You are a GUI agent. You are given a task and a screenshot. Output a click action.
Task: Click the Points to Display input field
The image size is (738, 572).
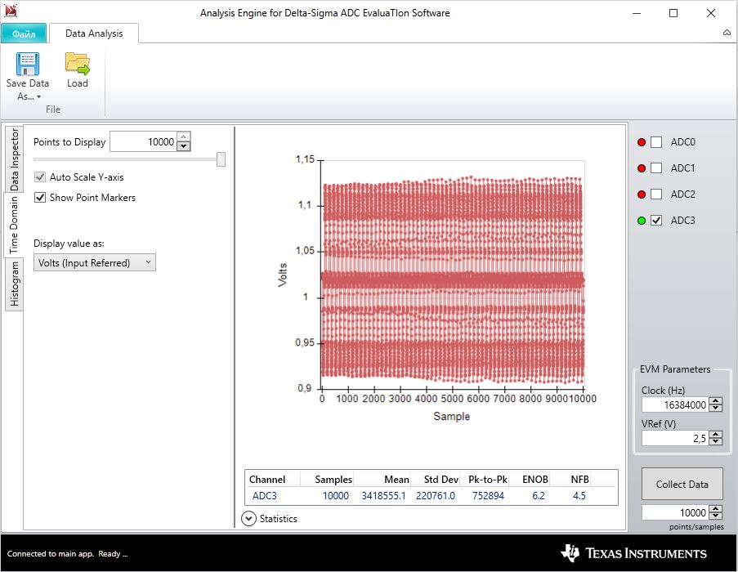click(144, 141)
